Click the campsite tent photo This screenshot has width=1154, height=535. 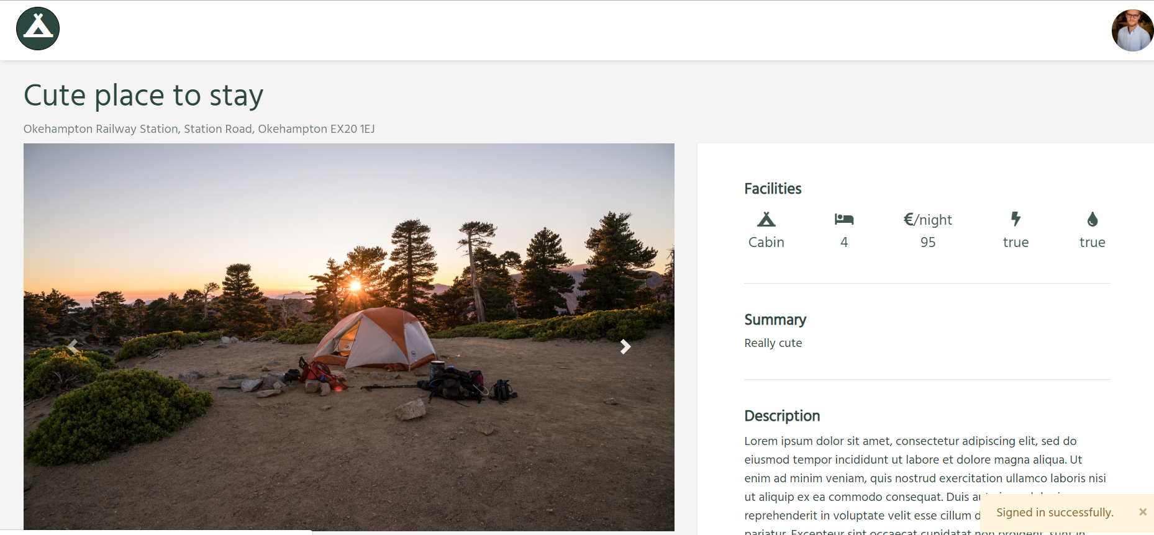349,337
